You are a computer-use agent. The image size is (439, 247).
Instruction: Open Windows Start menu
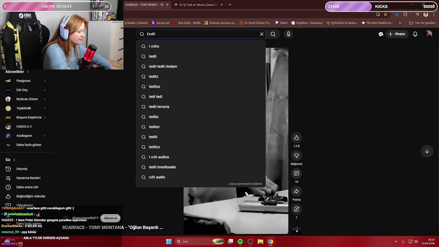pyautogui.click(x=169, y=242)
